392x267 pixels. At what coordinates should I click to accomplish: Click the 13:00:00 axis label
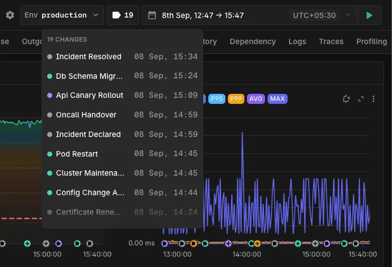point(177,254)
